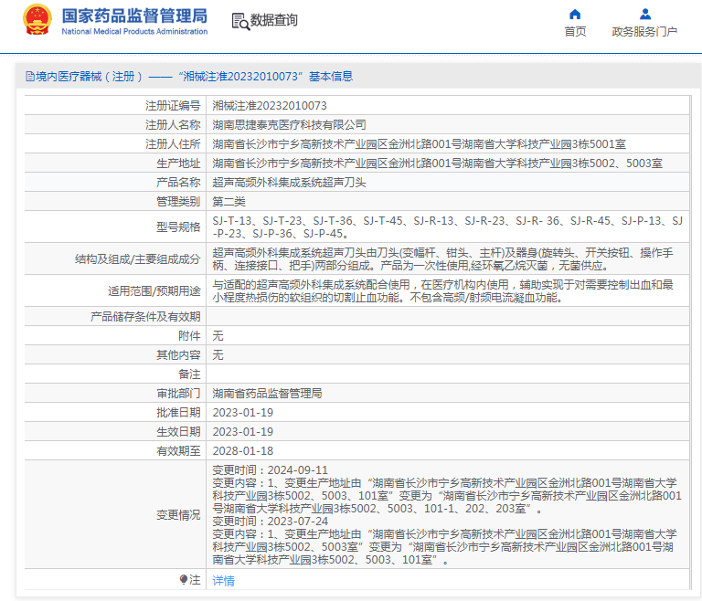Click 变更时间：2023-07-24 line
702x601 pixels.
(270, 522)
